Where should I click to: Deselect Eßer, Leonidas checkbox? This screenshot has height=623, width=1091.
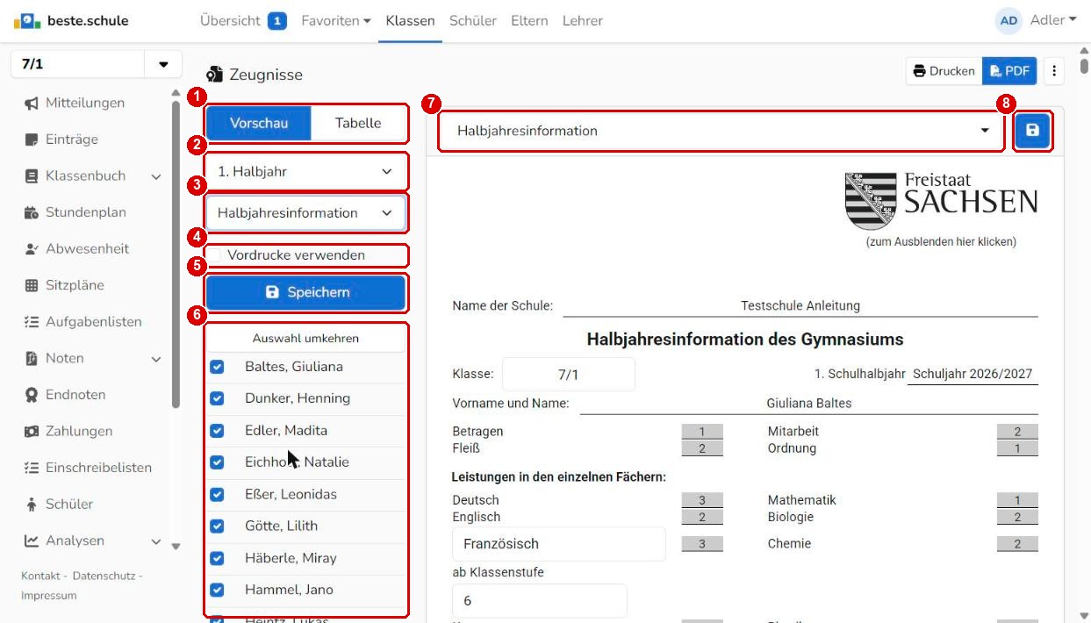[x=217, y=495]
